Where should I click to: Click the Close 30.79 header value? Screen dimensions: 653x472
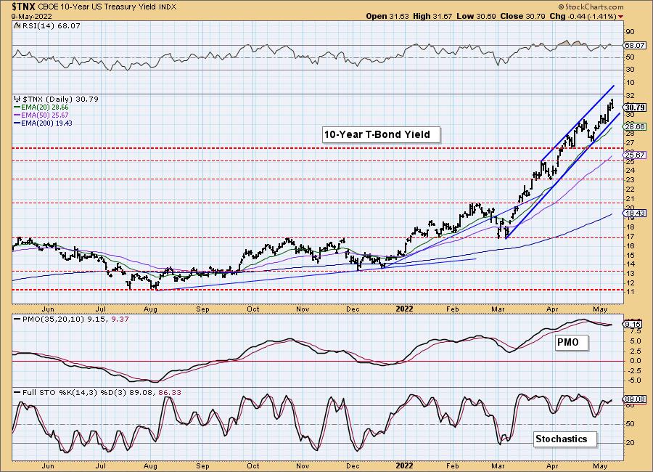click(x=522, y=16)
